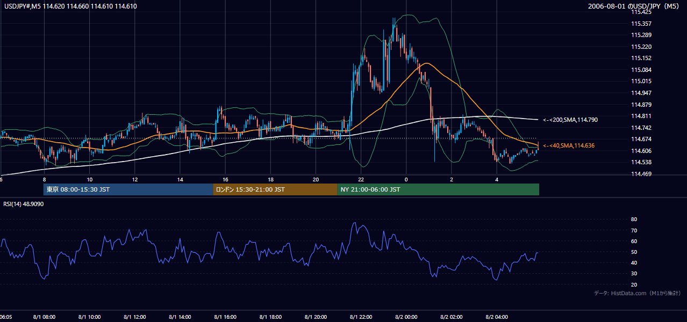Select the NY 21:00-06:00 JST session bar
Image resolution: width=687 pixels, height=322 pixels.
[438, 189]
